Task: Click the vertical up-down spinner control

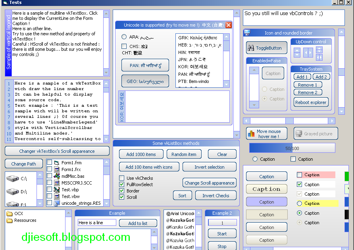Action: 297,52
